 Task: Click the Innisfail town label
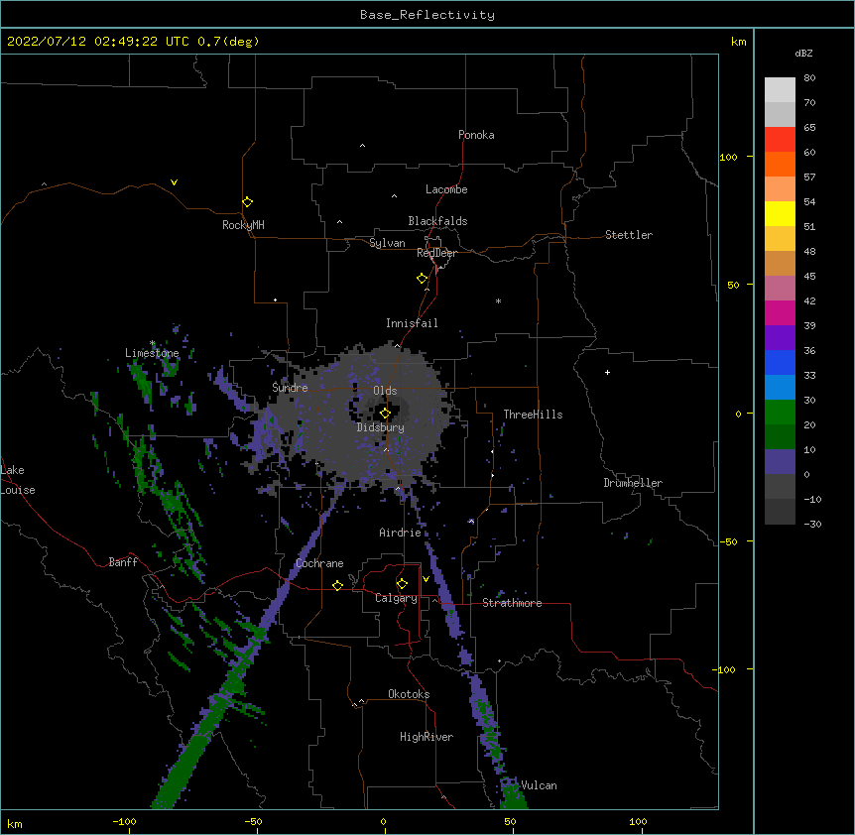(412, 323)
